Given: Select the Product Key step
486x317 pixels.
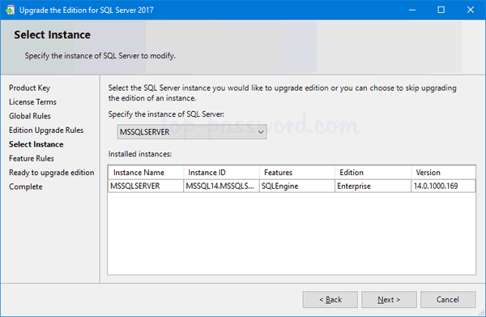Looking at the screenshot, I should (29, 88).
